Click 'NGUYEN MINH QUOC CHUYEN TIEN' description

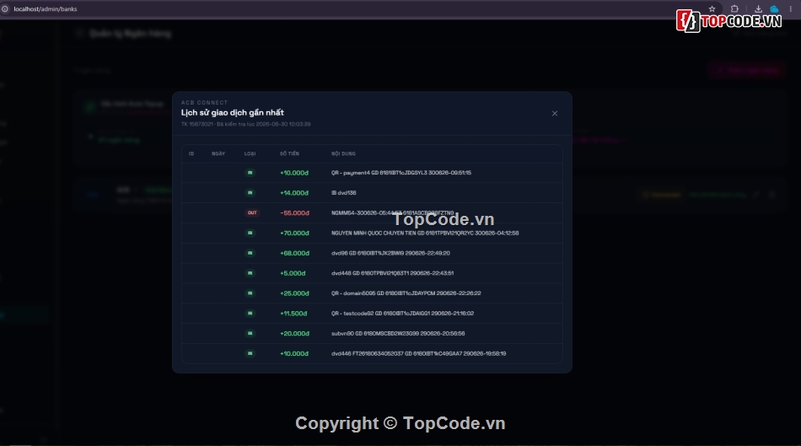tap(425, 233)
